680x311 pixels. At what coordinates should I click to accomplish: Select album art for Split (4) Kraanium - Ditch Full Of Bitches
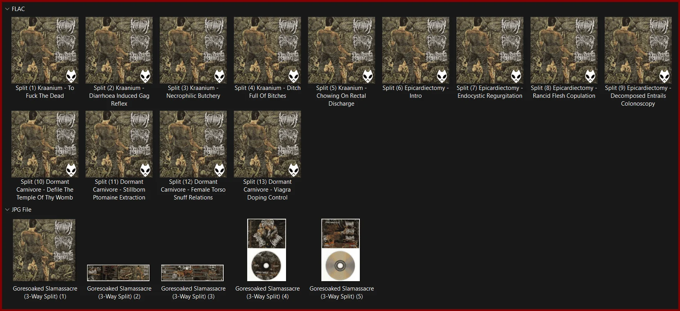[267, 50]
